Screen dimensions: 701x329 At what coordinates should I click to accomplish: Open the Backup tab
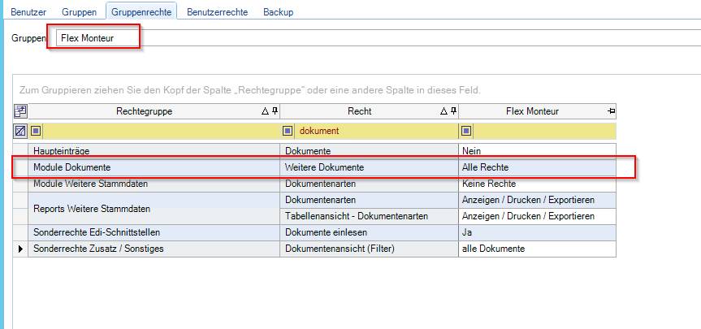278,12
